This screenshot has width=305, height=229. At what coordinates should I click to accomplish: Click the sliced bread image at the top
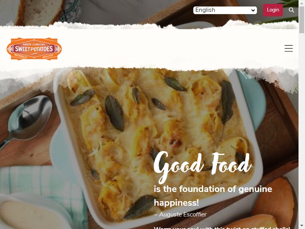[39, 12]
